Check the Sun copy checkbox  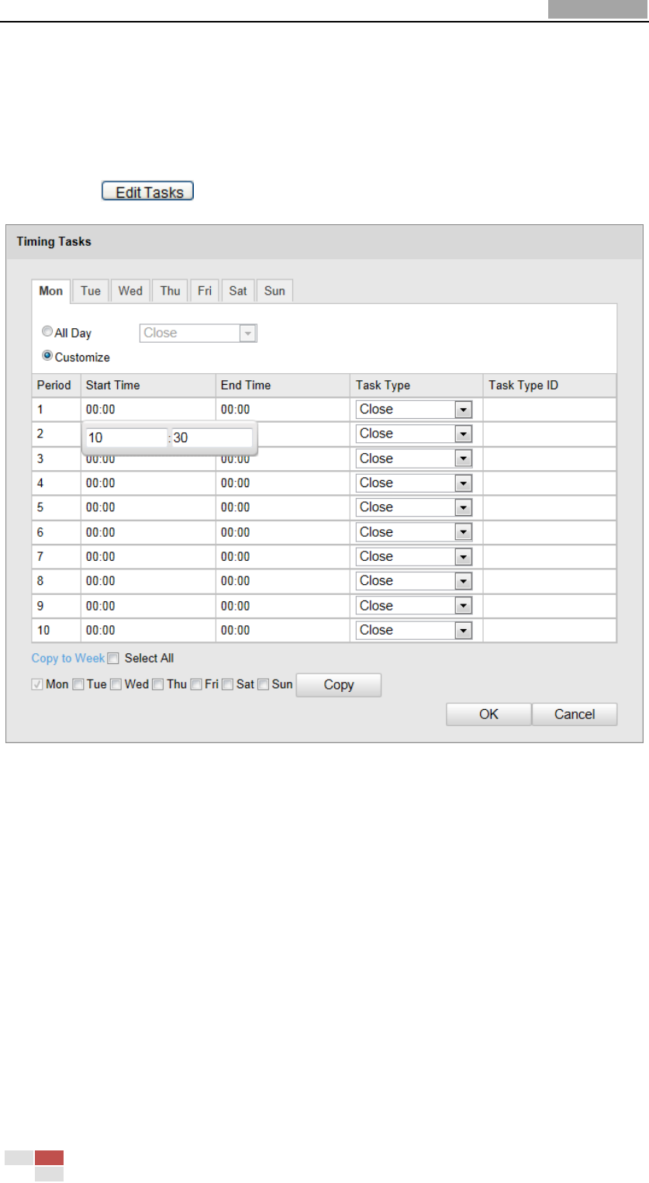pos(263,685)
